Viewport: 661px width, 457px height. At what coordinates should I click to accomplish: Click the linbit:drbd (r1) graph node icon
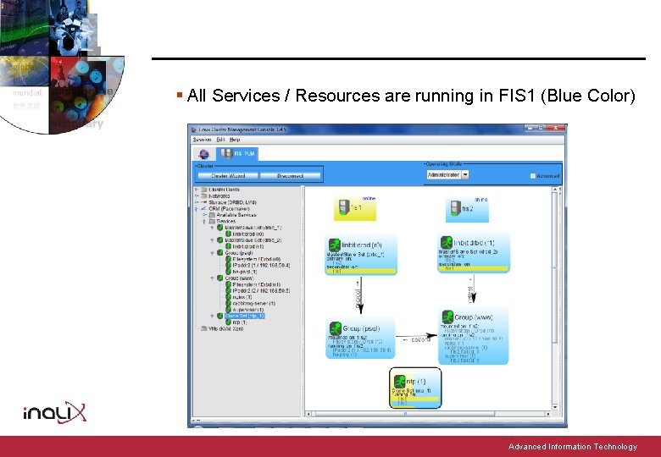(447, 243)
